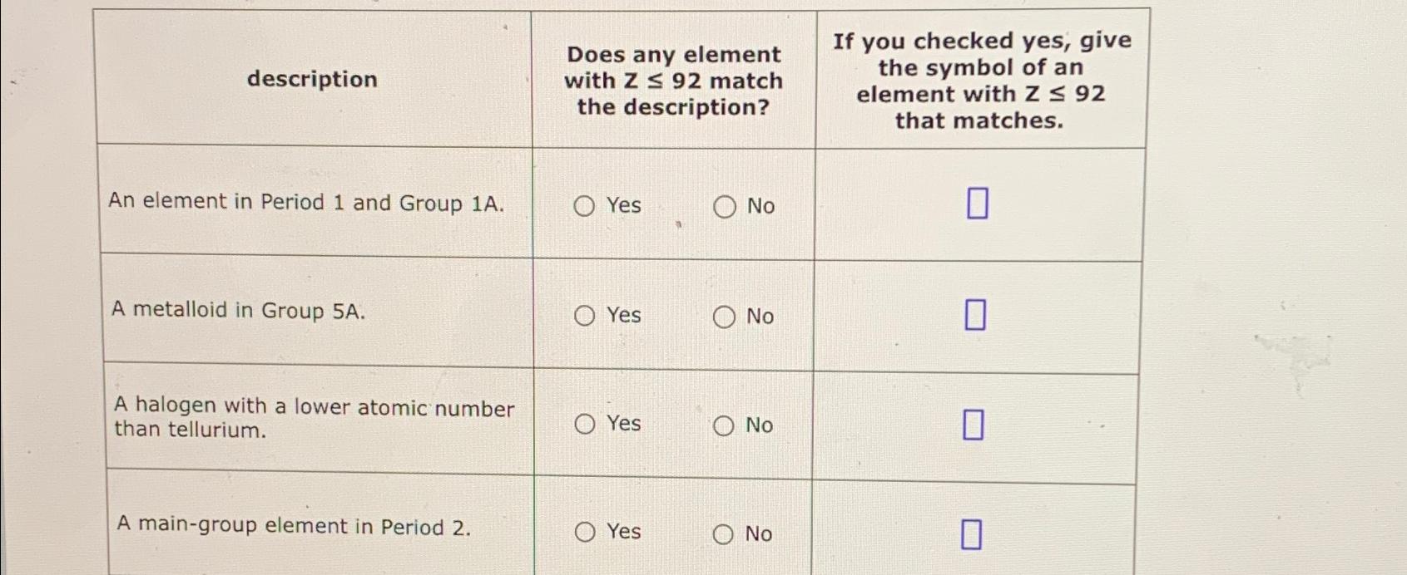1407x575 pixels.
Task: Click the symbol entry box for the first row
Action: (977, 203)
